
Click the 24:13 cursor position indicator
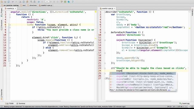169,107
